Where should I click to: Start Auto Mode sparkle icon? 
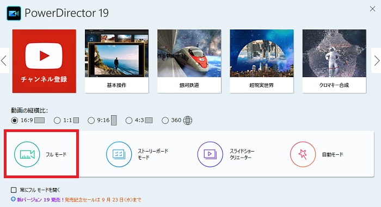tap(303, 154)
